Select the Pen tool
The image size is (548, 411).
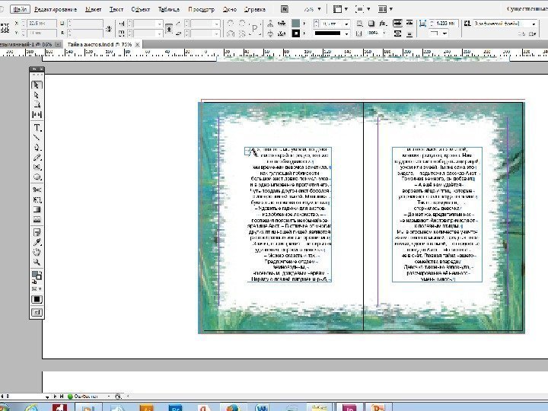tap(37, 147)
